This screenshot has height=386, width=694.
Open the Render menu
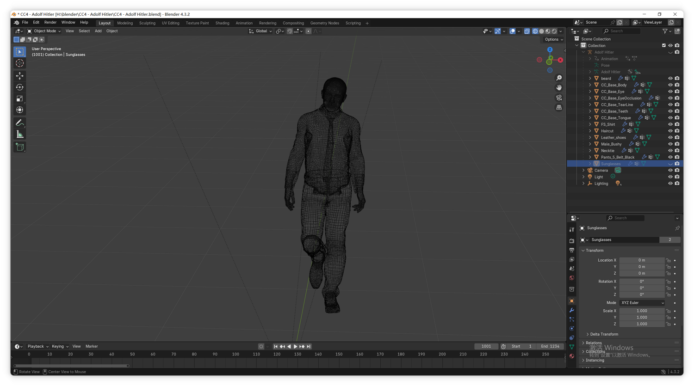pos(50,23)
